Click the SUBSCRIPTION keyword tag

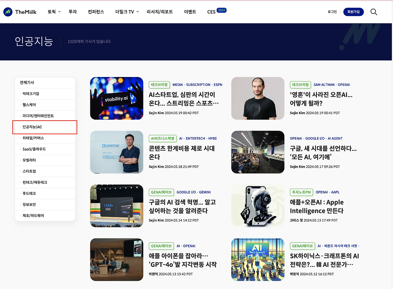tap(198, 85)
